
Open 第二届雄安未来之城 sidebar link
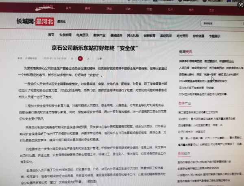(198, 112)
